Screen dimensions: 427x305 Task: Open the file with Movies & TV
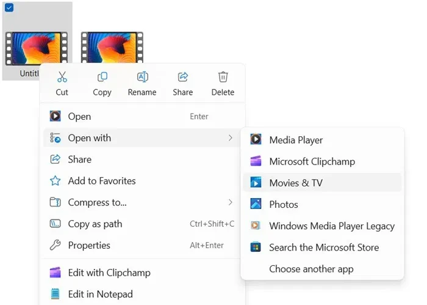click(x=322, y=183)
